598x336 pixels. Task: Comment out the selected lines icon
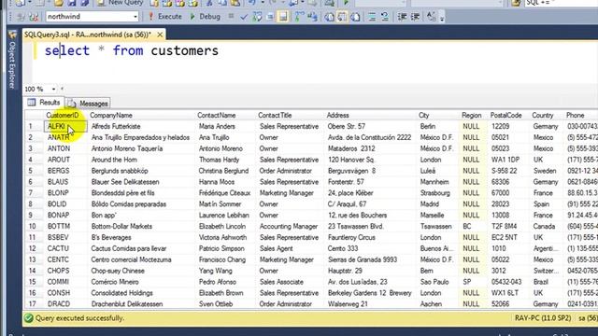372,17
